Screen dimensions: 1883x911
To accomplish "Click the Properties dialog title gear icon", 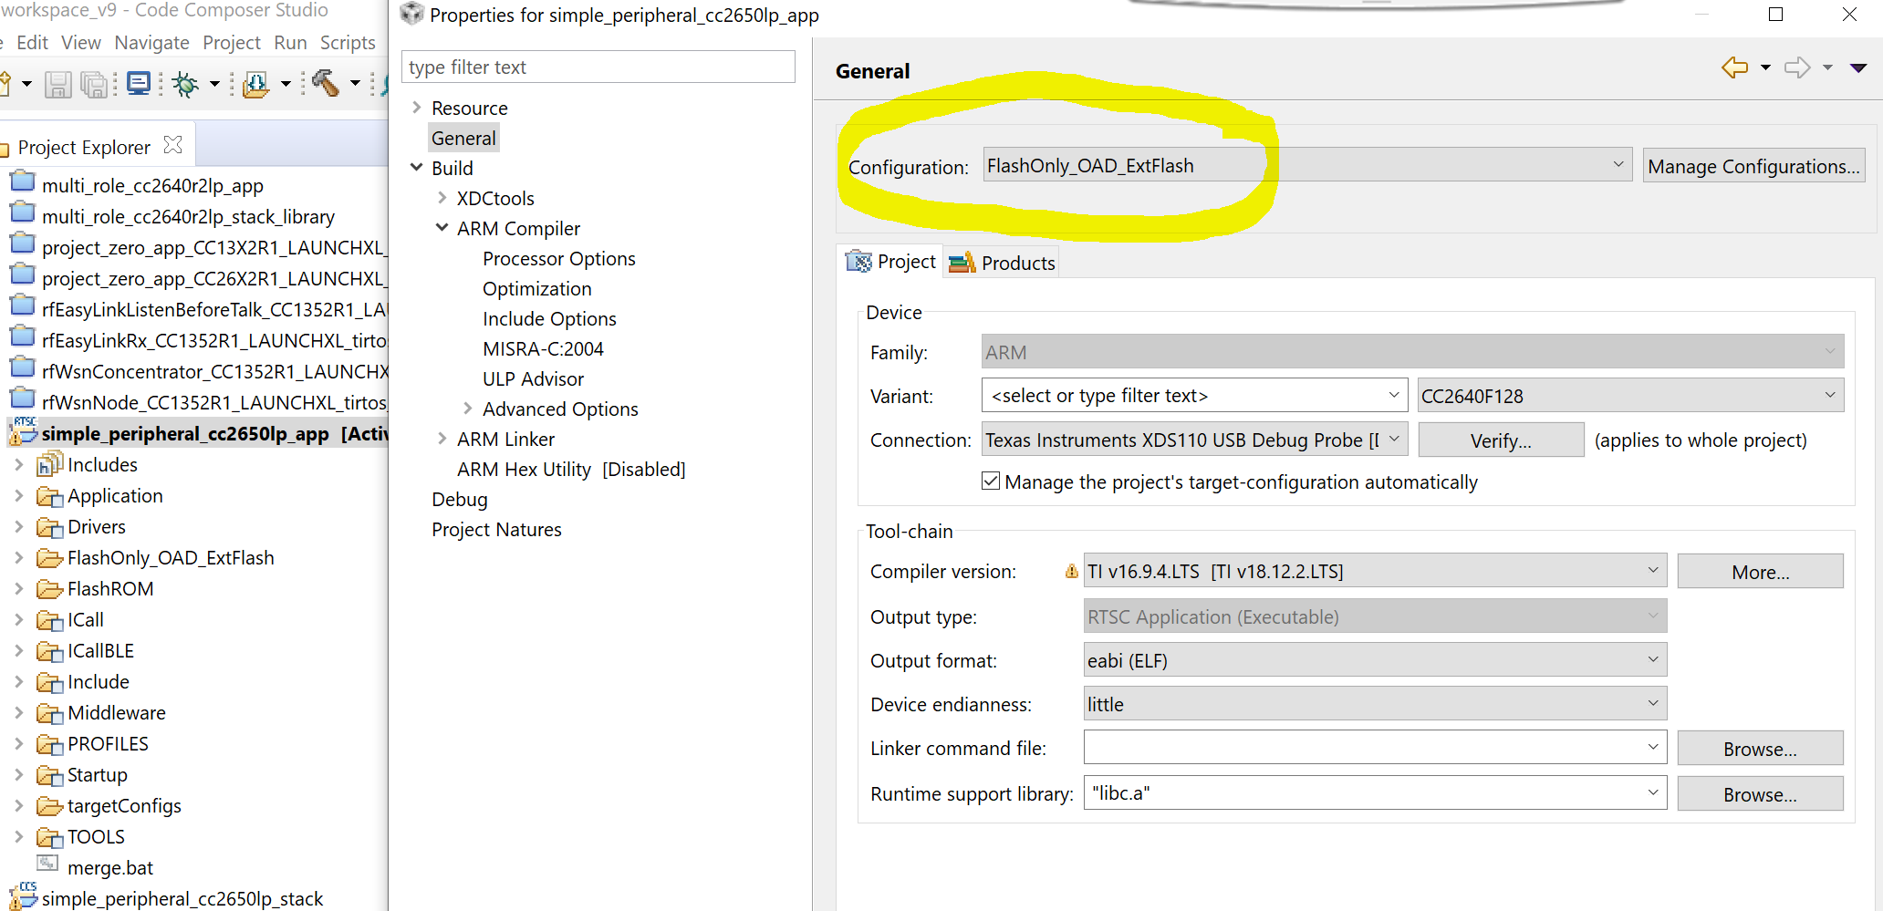I will [x=412, y=14].
